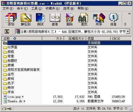
Task: Click the status bar drive icon
Action: tap(4, 109)
